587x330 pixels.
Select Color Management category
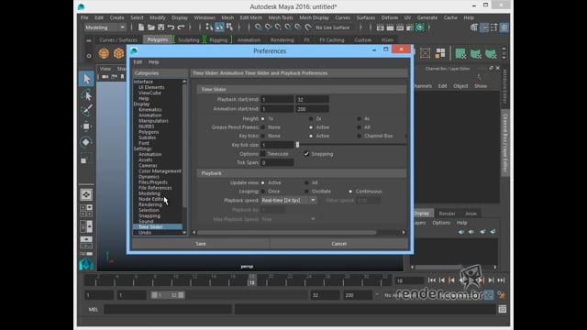coord(160,171)
